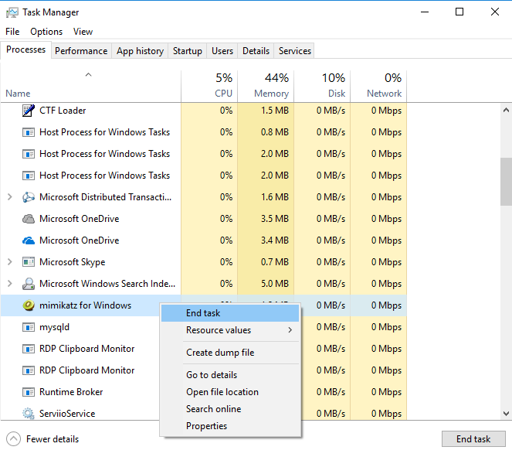512x457 pixels.
Task: Select the Microsoft Skype process name
Action: tap(72, 262)
